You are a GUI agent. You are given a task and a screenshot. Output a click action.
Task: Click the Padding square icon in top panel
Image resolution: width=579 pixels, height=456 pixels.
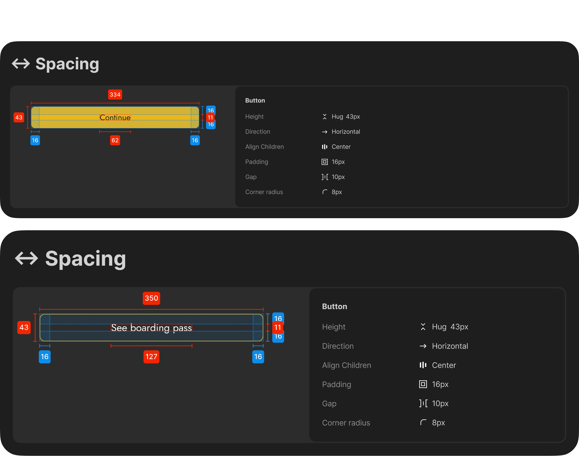pyautogui.click(x=324, y=162)
